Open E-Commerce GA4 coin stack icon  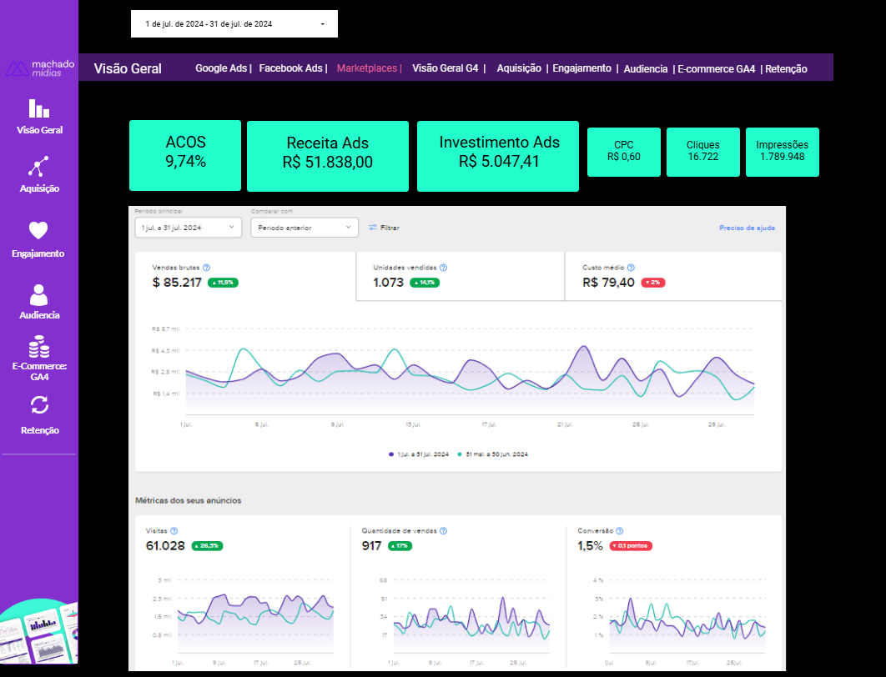tap(39, 346)
